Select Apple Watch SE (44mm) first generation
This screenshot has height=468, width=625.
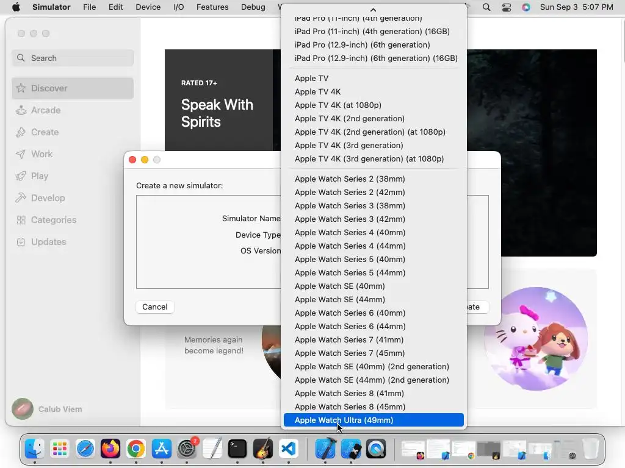coord(374,299)
